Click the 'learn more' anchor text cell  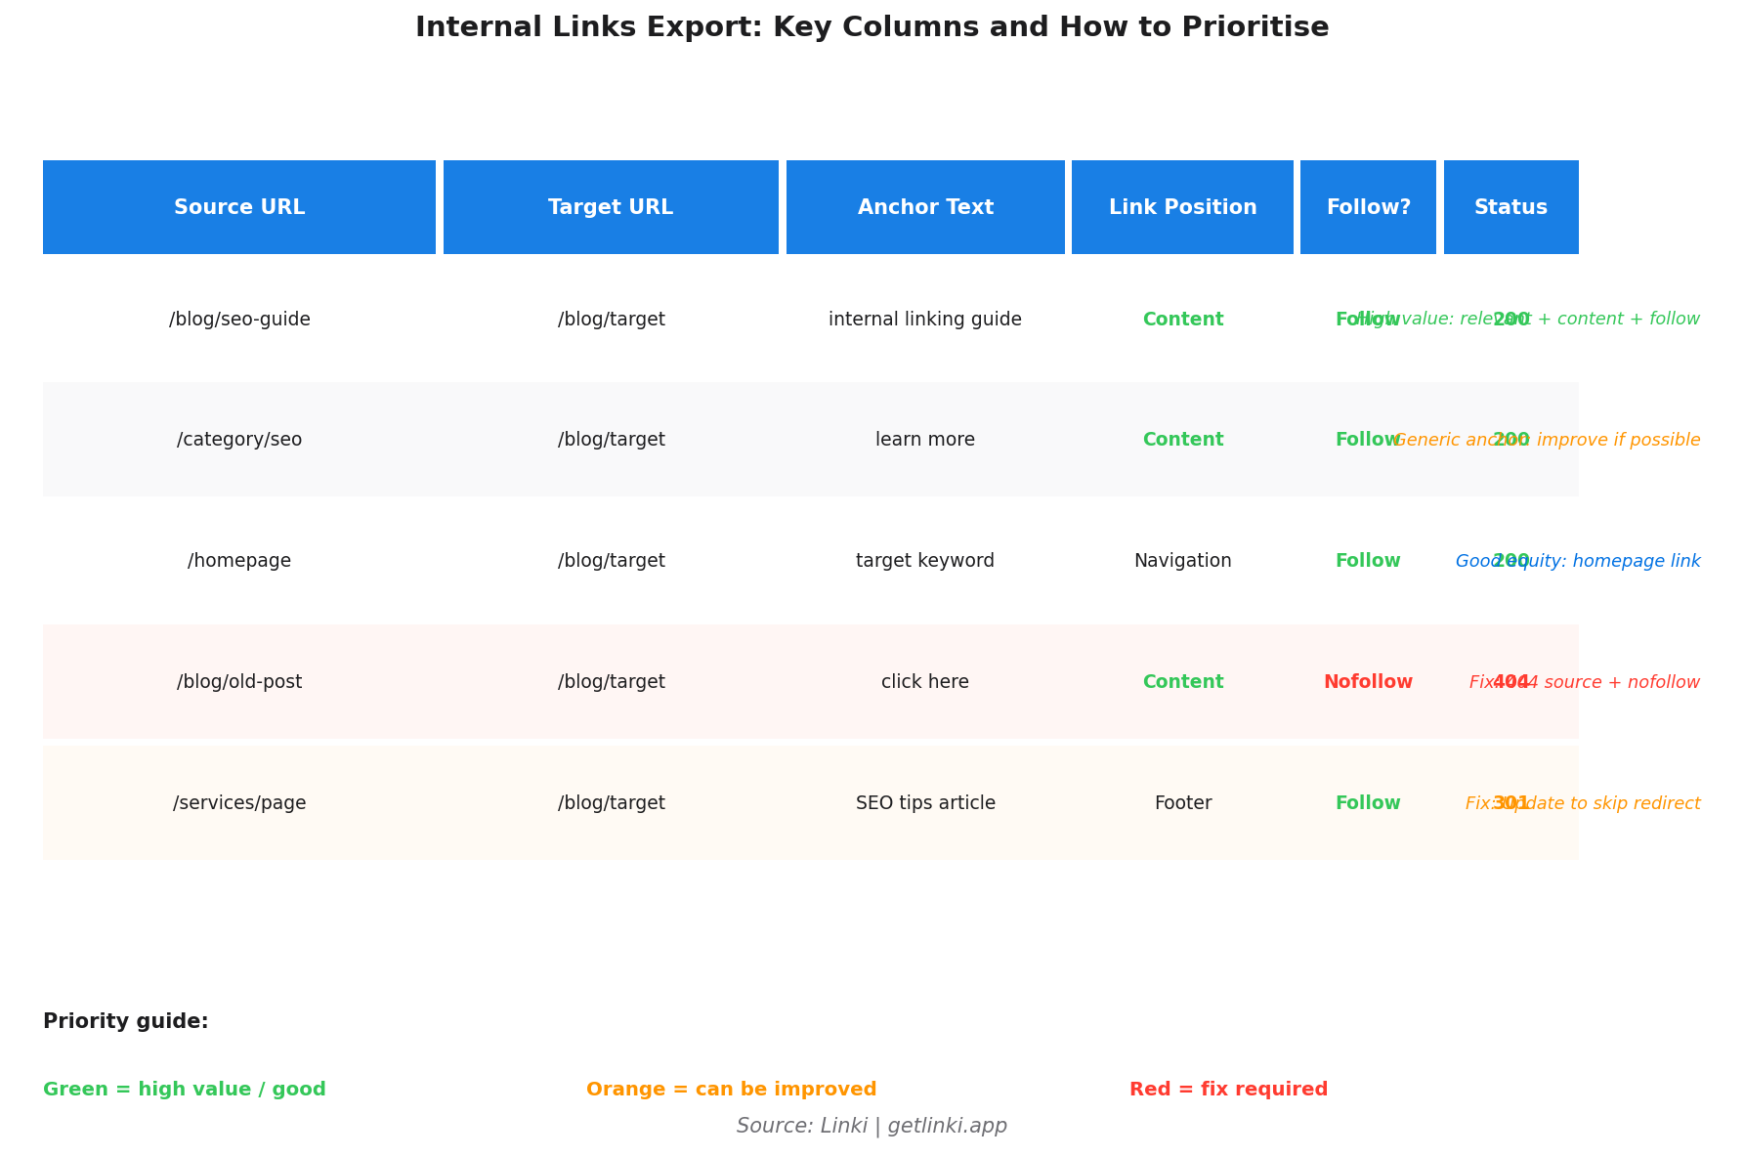(925, 440)
